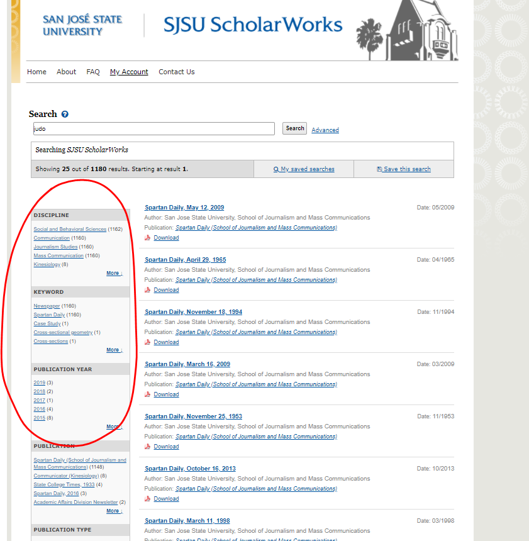Open My Account in navigation
This screenshot has height=541, width=529.
coord(129,72)
